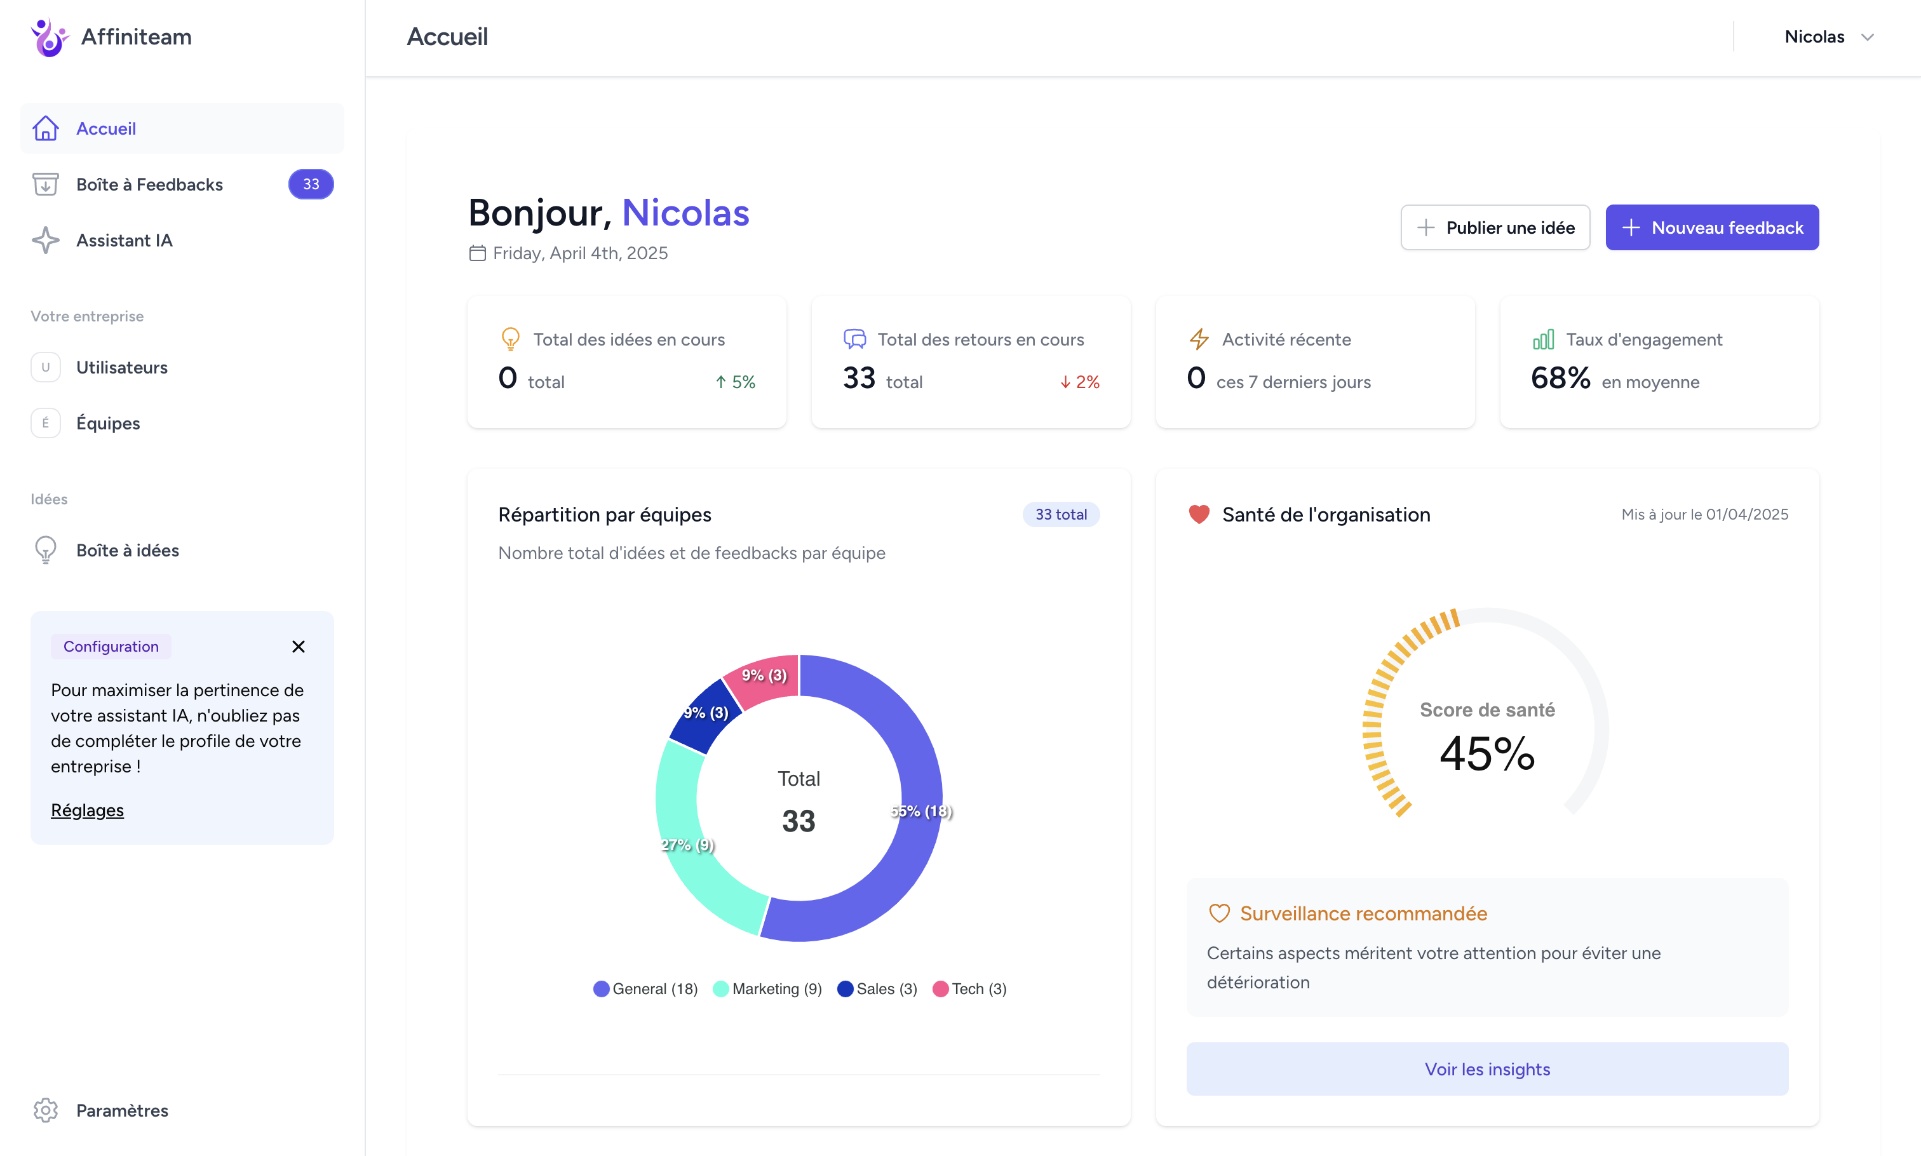This screenshot has height=1156, width=1921.
Task: Open the Utilisateurs menu item
Action: [x=121, y=368]
